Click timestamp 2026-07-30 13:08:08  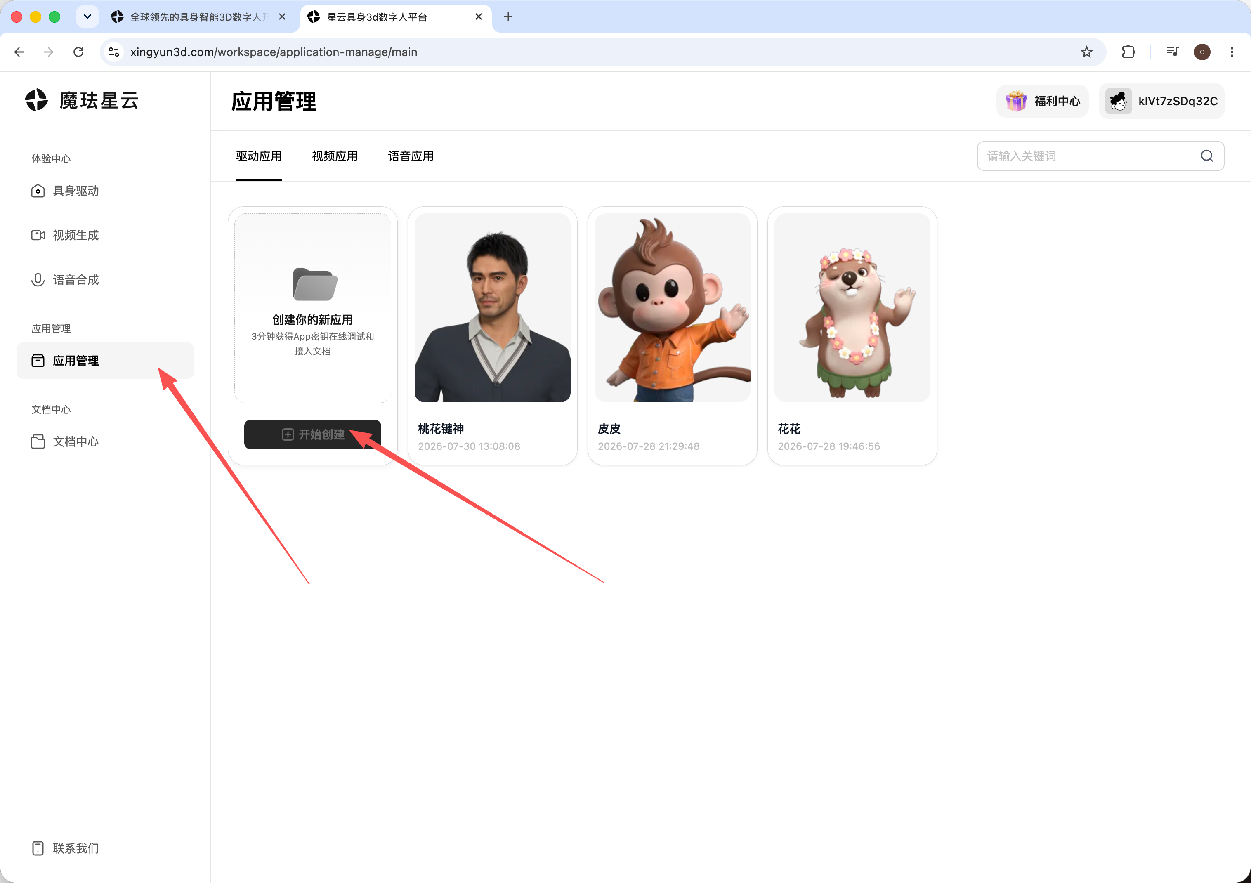469,446
